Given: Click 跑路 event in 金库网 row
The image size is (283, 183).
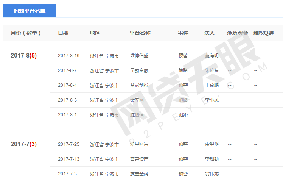Looking at the screenshot, I should [x=183, y=100].
